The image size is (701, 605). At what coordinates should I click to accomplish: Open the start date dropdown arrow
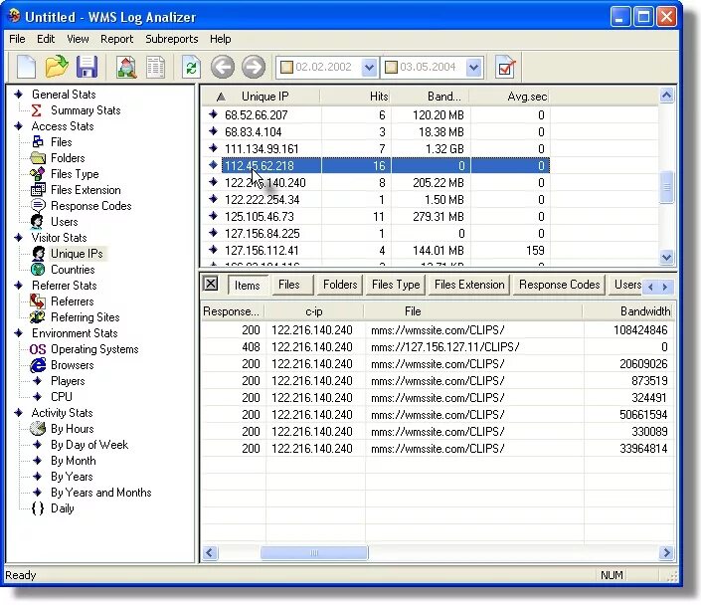[369, 68]
